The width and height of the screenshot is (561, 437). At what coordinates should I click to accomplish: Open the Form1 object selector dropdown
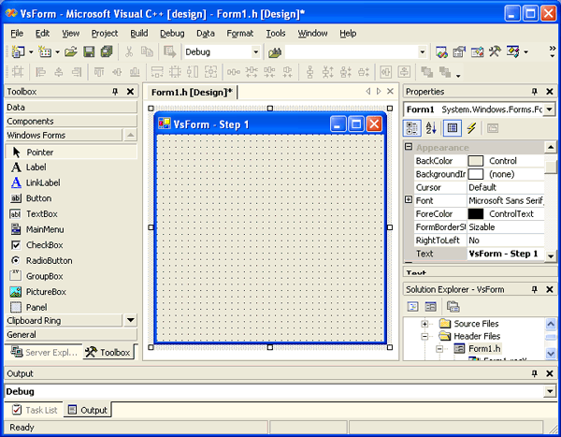549,109
